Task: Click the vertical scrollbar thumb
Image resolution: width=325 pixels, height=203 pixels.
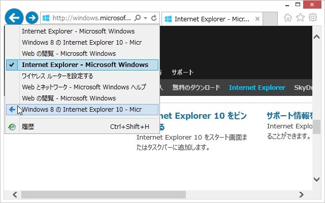Action: (x=316, y=127)
